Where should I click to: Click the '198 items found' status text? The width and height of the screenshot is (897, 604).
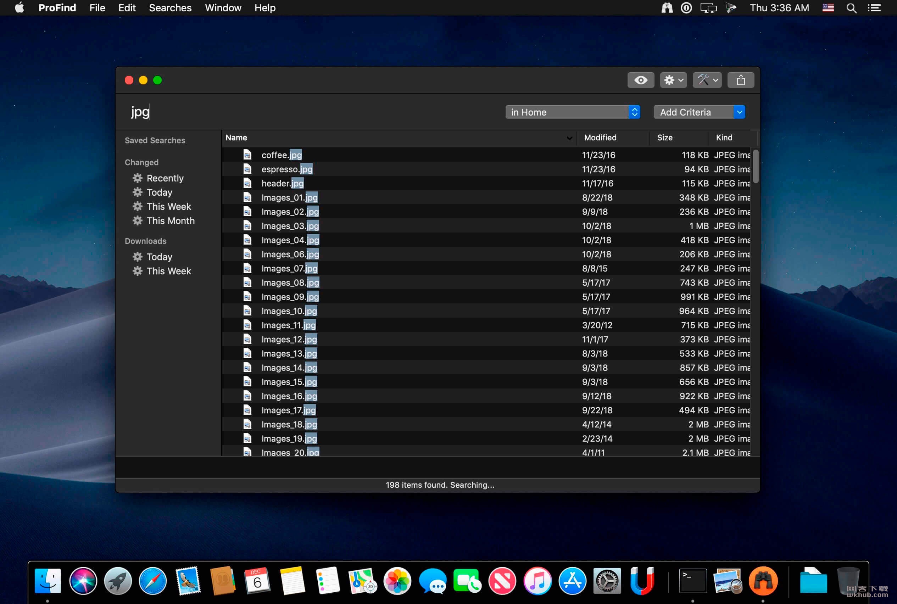click(x=440, y=485)
